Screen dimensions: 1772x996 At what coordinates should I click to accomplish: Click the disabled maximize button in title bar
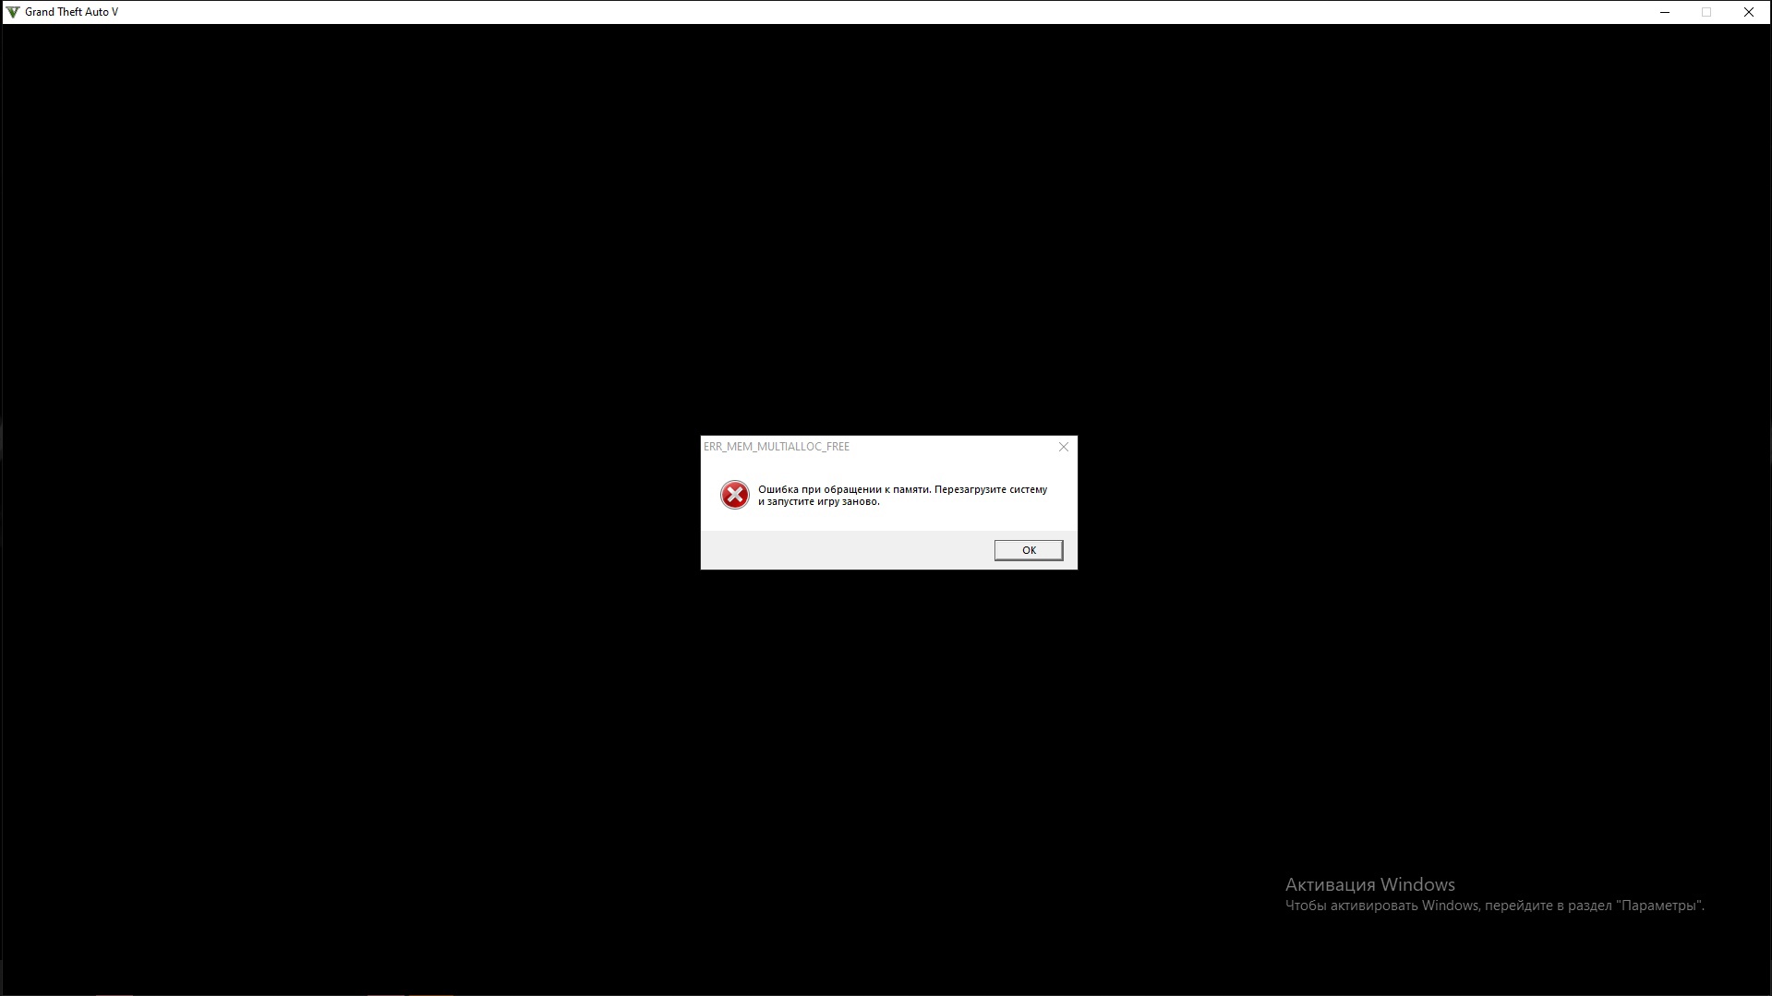pos(1706,12)
